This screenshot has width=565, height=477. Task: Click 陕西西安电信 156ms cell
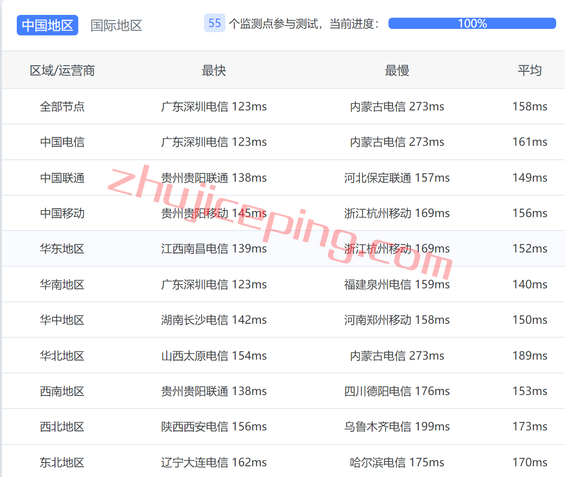coord(214,426)
